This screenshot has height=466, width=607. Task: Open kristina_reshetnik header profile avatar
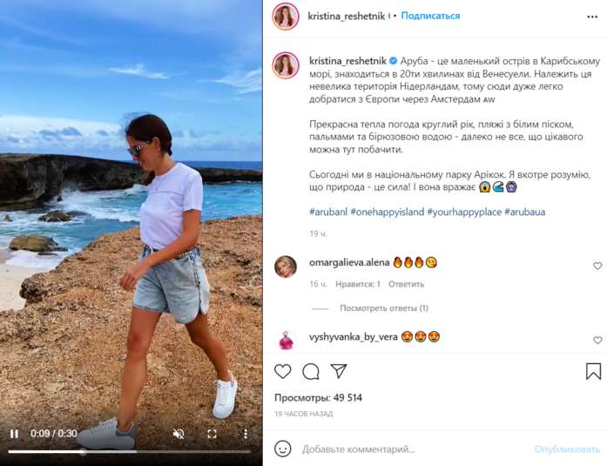[x=285, y=17]
